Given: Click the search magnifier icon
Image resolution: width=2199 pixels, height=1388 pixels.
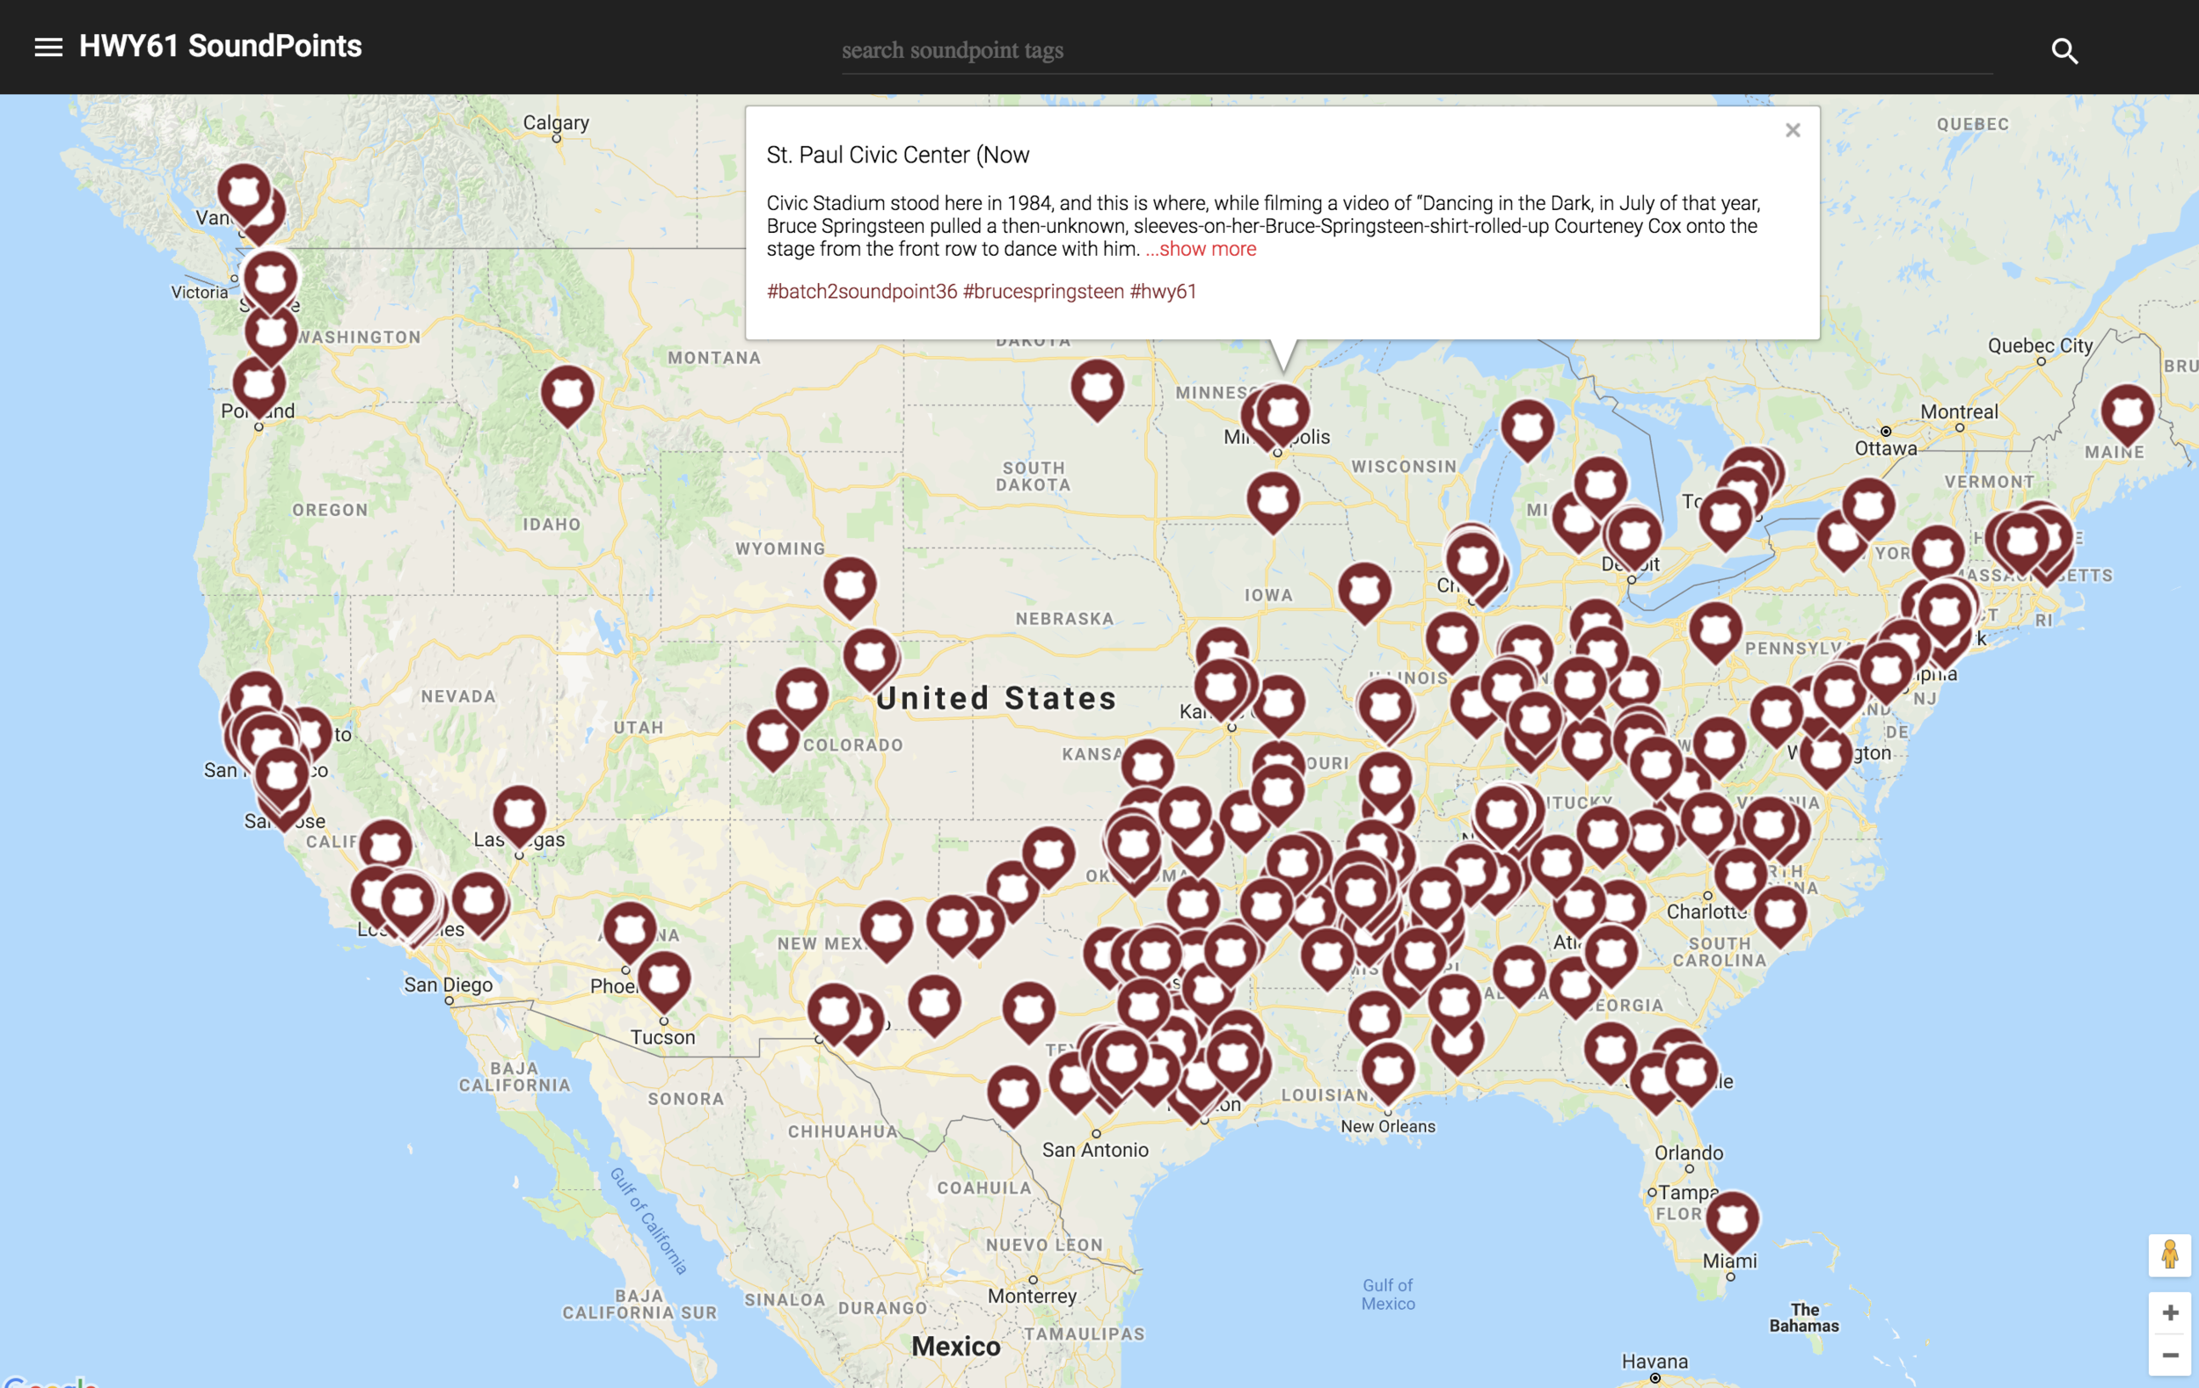Looking at the screenshot, I should tap(2064, 50).
